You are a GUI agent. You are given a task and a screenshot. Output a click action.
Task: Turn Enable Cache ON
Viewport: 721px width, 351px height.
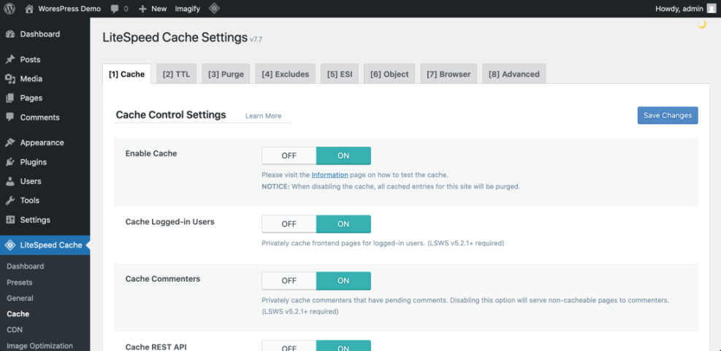point(343,155)
